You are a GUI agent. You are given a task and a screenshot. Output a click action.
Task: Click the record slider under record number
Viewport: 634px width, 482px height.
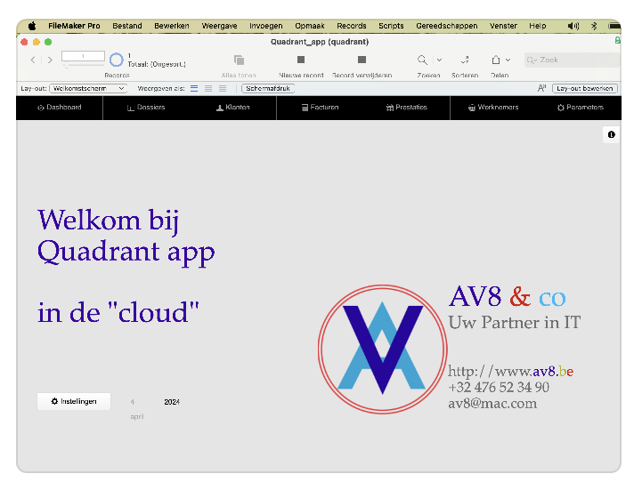coord(83,65)
